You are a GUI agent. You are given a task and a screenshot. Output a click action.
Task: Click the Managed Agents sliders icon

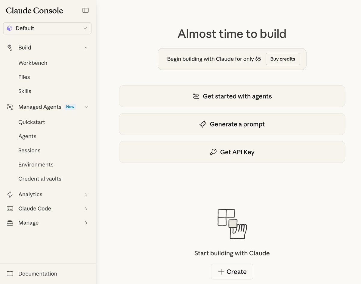tap(10, 107)
